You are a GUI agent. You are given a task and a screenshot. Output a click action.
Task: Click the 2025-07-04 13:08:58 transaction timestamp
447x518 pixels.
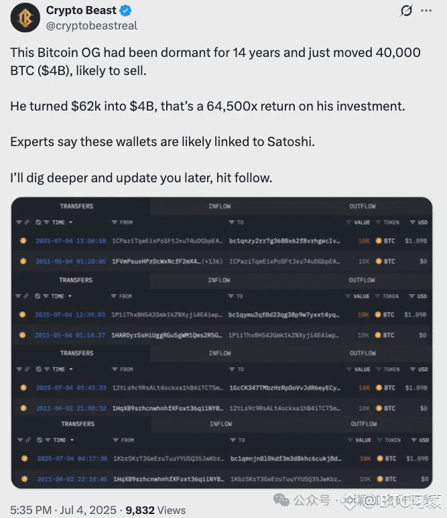click(70, 241)
